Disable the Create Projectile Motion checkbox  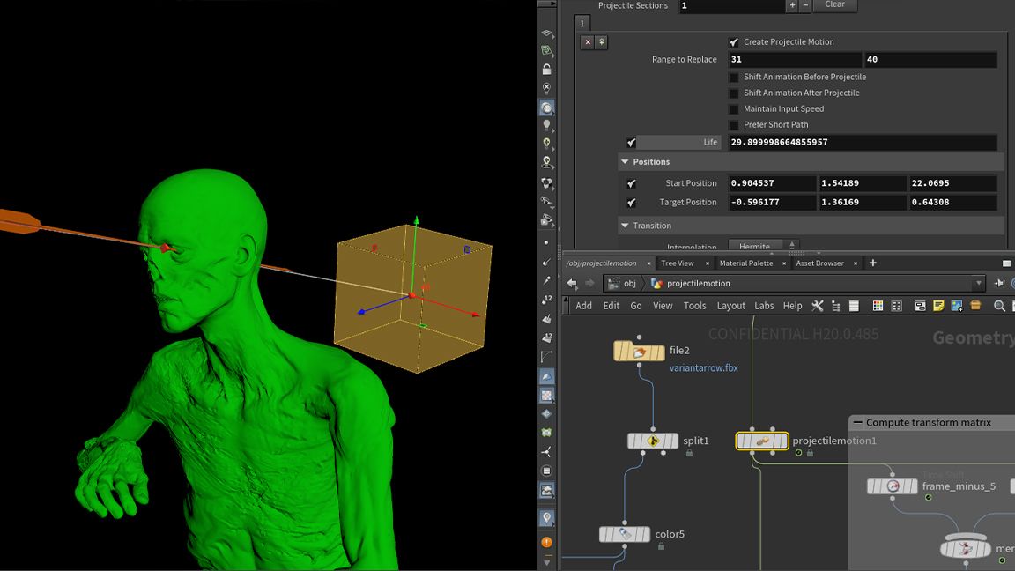(734, 41)
